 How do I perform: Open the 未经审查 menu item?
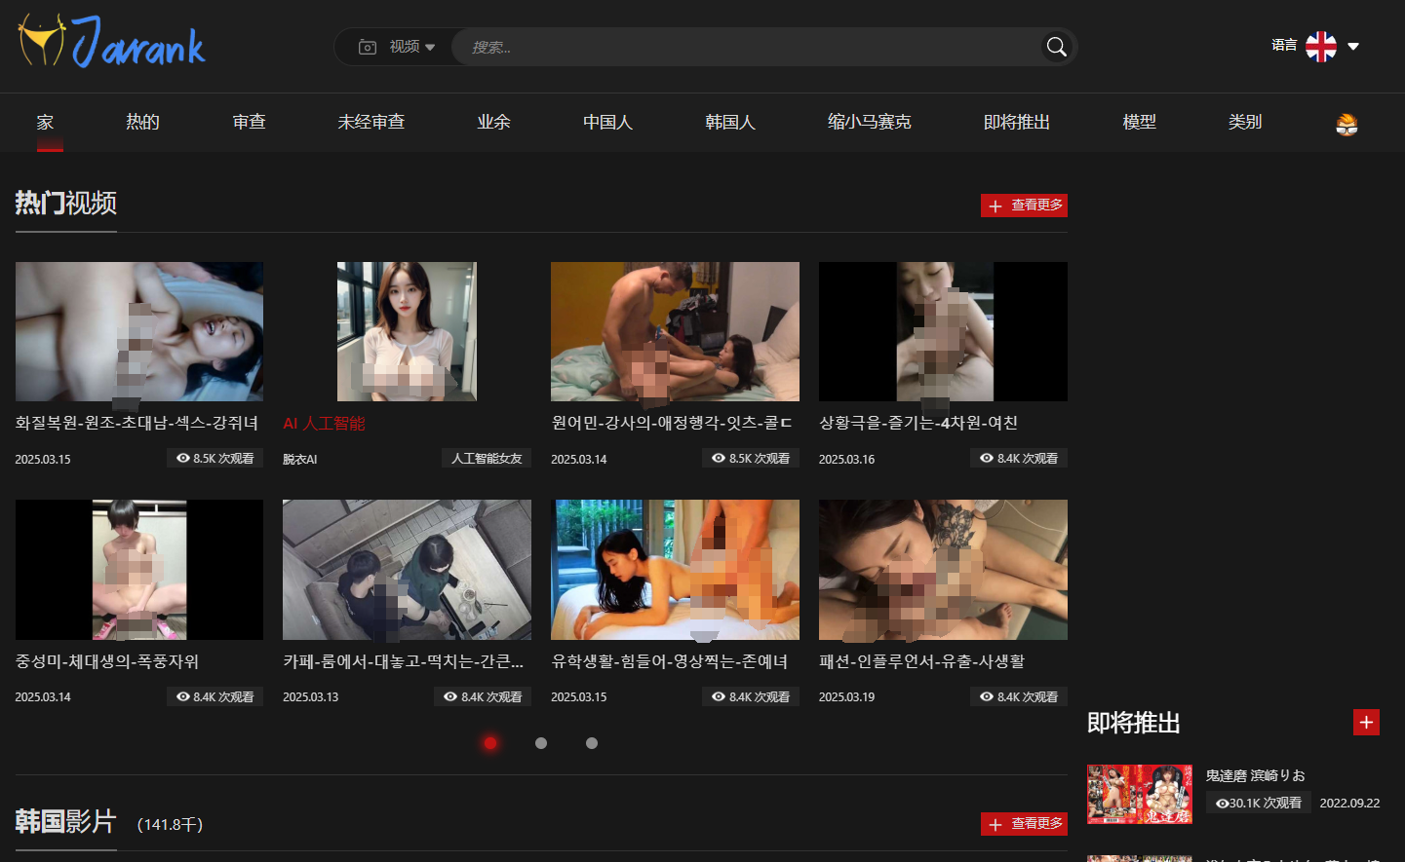click(x=371, y=122)
